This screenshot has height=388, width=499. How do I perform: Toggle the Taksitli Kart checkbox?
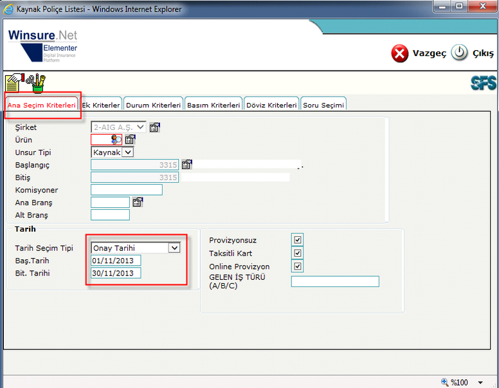(x=297, y=254)
